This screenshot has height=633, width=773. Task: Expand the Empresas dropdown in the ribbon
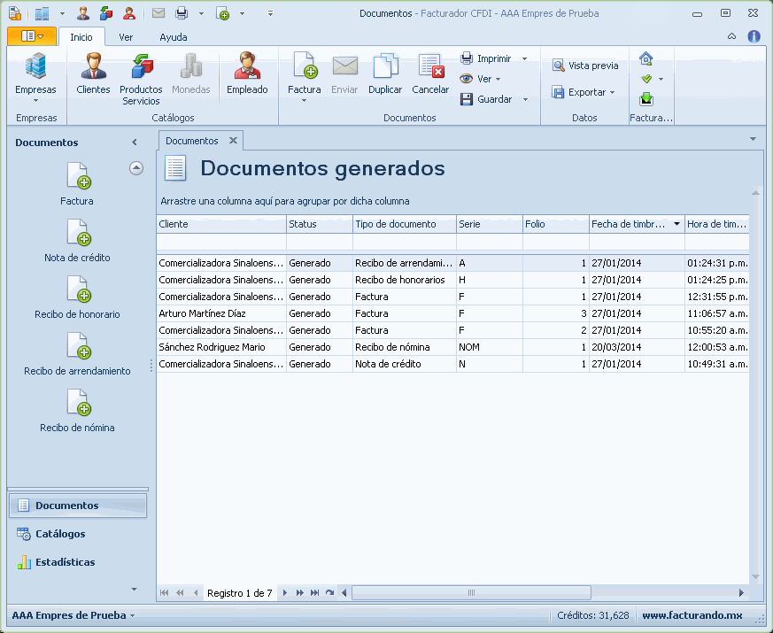[35, 89]
